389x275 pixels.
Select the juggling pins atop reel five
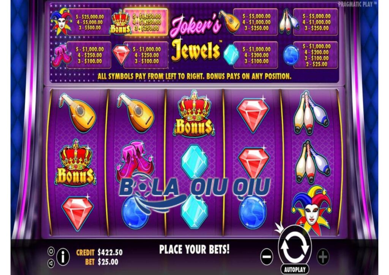pyautogui.click(x=311, y=113)
